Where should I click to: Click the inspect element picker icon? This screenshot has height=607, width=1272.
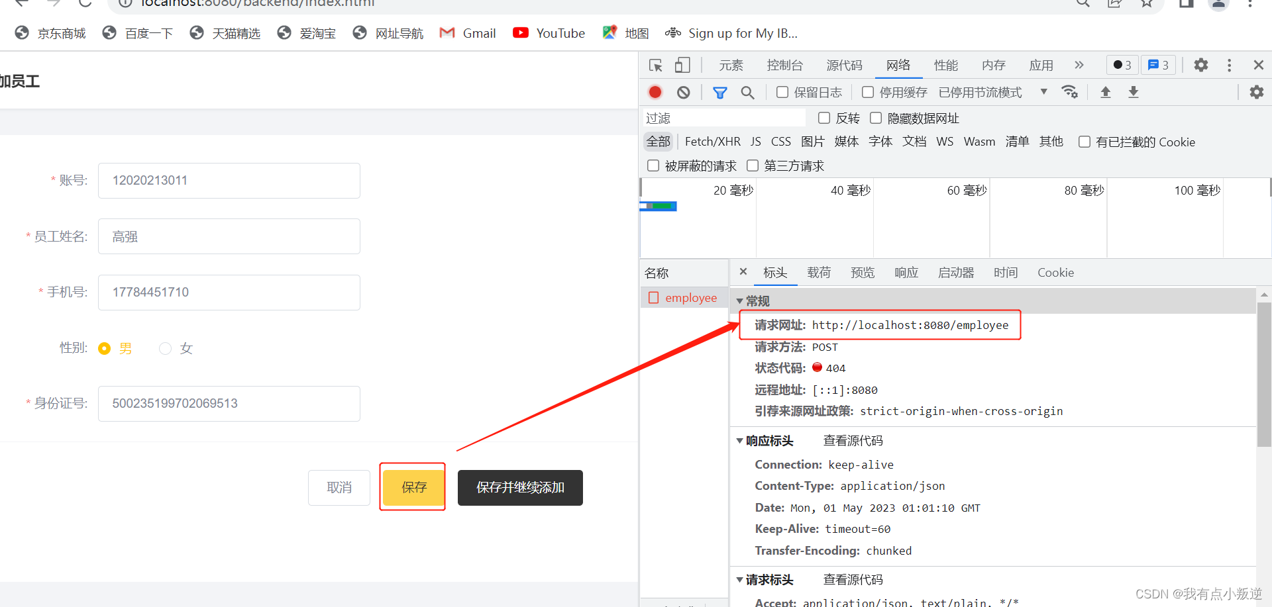point(656,65)
